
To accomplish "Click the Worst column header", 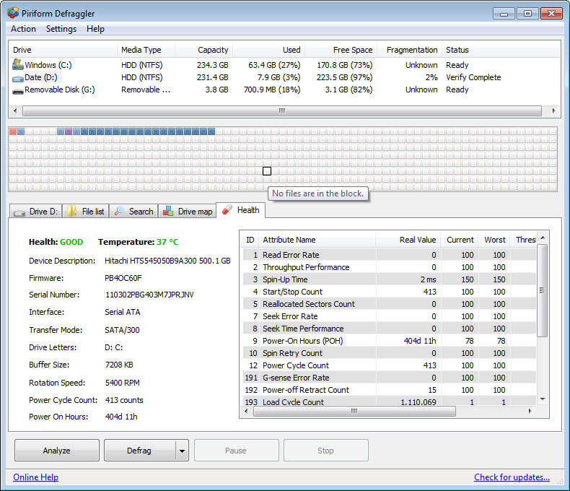I will [x=495, y=240].
